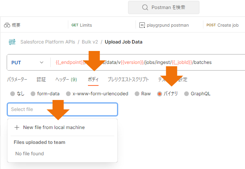Click the Salesforce Platform APIs breadcrumb
245x169 pixels.
coord(48,42)
